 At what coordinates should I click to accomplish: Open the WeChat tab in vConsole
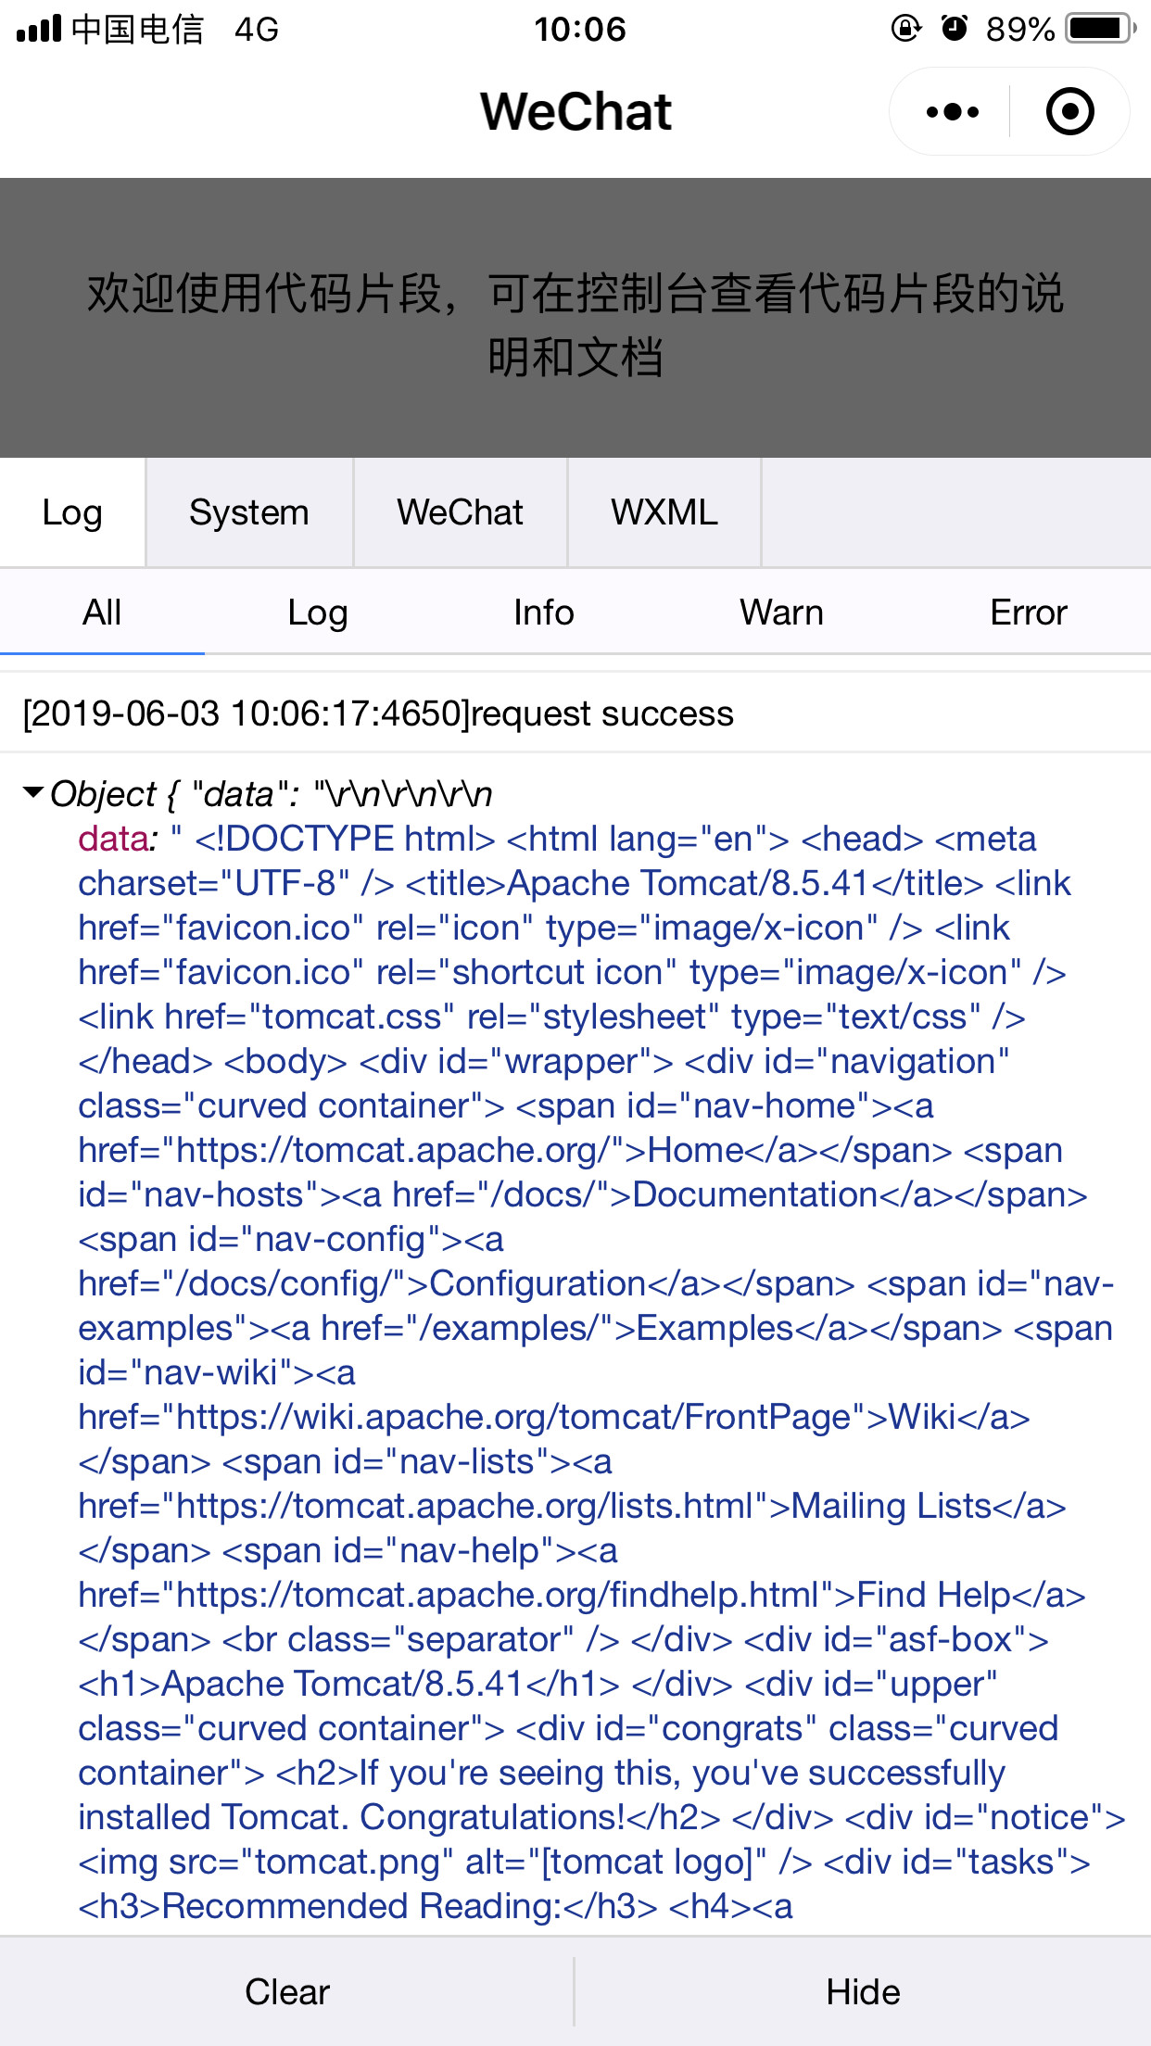tap(461, 512)
